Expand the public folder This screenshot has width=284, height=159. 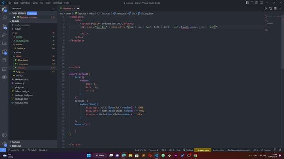[18, 29]
